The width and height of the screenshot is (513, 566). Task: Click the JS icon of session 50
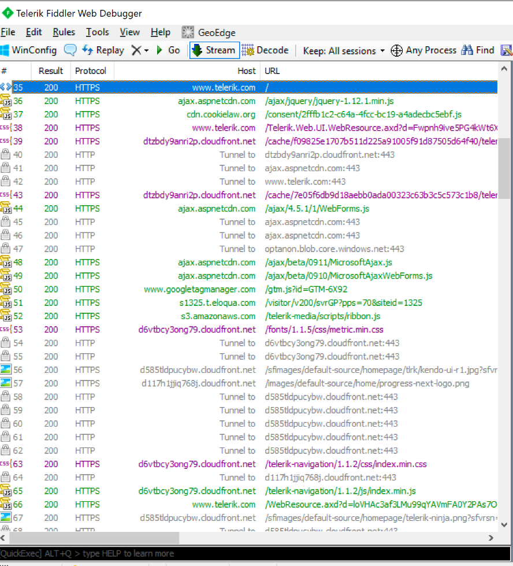click(6, 288)
